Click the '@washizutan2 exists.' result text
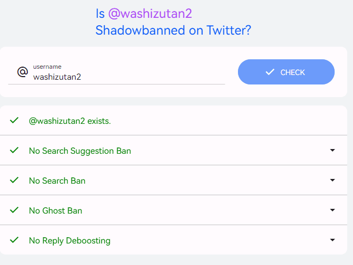 tap(70, 121)
